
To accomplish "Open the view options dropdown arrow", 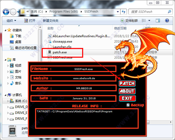I will coord(149,20).
